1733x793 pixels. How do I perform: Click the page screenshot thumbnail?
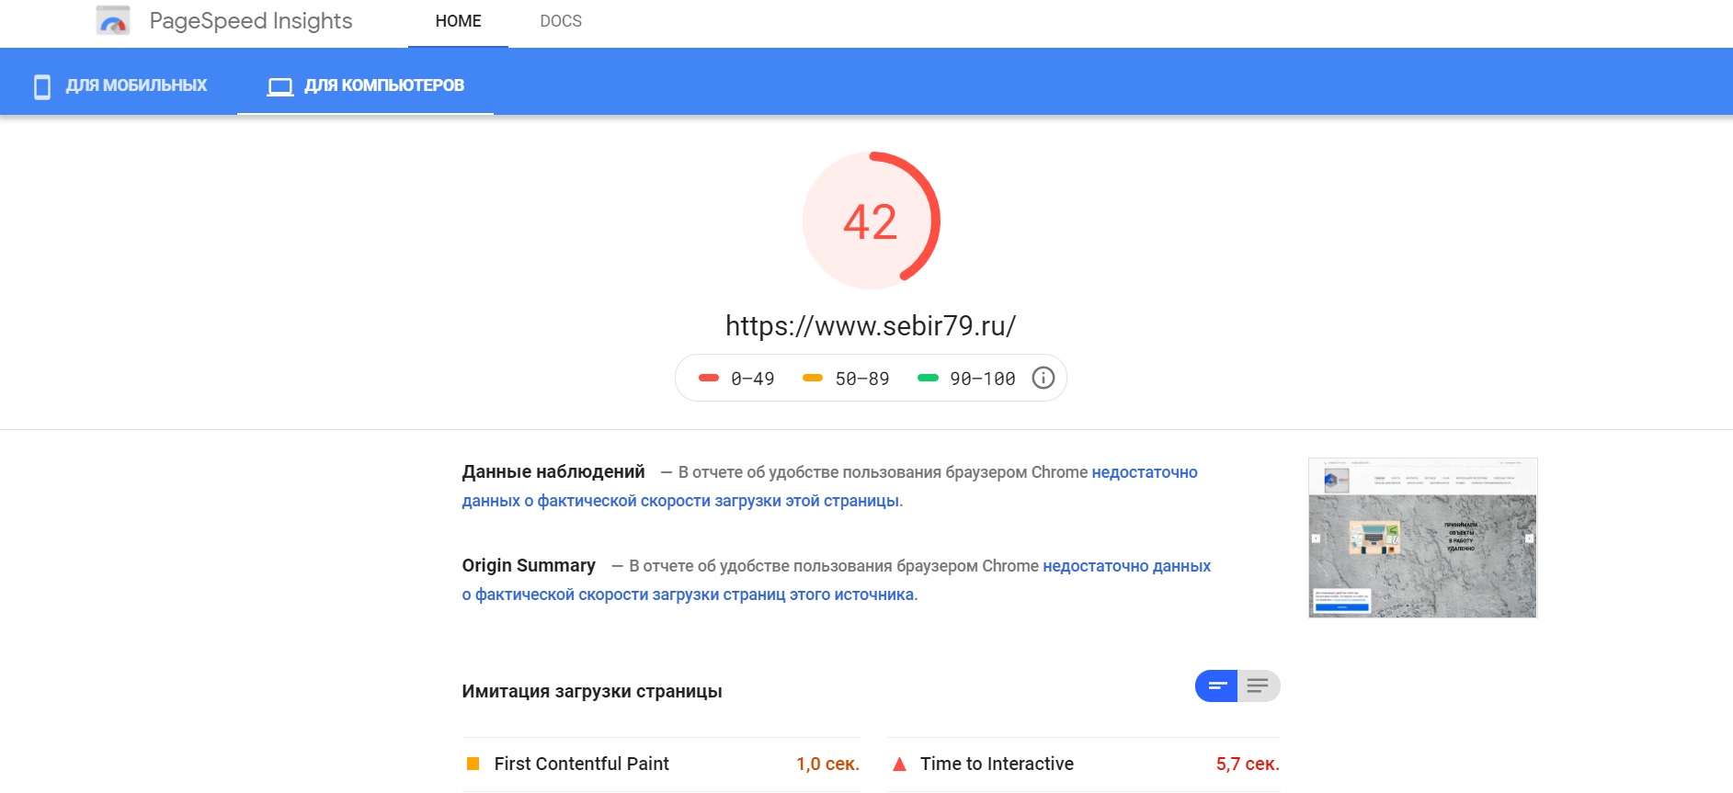click(1422, 538)
